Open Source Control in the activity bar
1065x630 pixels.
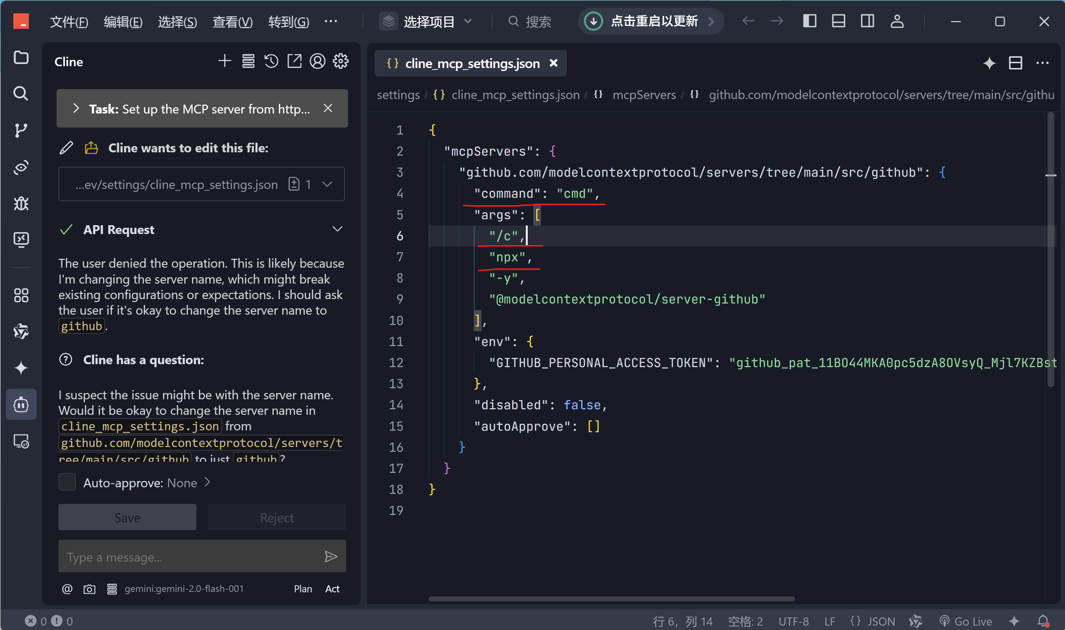click(21, 131)
